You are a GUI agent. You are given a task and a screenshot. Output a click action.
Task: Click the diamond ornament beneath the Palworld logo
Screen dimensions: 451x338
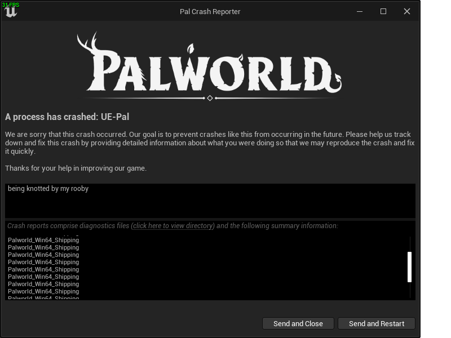210,98
